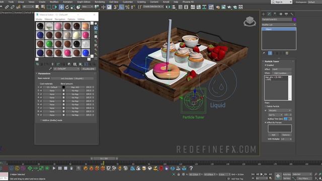Click the configure modifier sets icon

[287, 53]
